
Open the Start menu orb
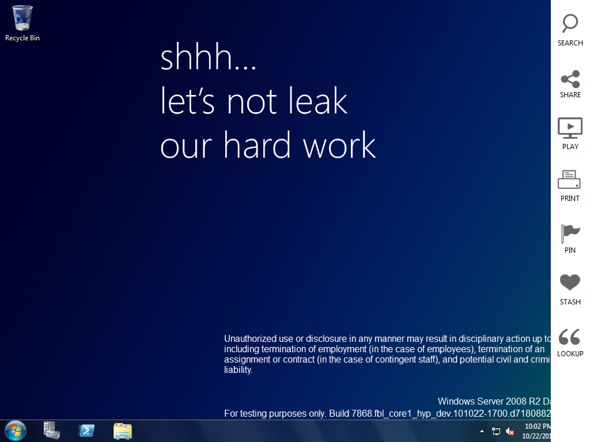pos(16,430)
